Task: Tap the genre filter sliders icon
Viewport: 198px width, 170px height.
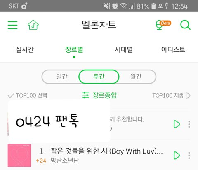Action: (86, 95)
